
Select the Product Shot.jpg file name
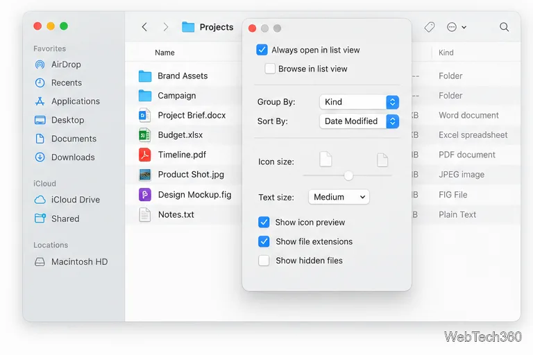point(191,175)
